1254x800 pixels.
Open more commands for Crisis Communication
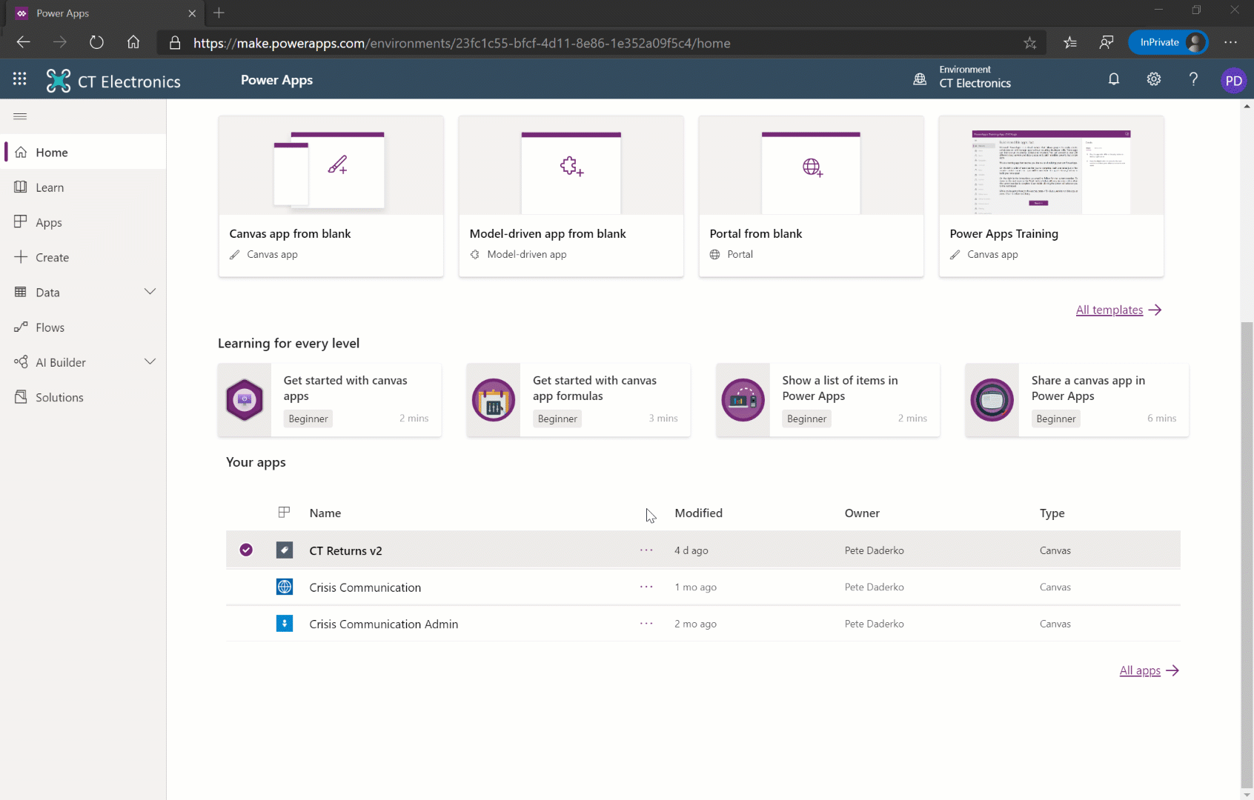pos(646,587)
